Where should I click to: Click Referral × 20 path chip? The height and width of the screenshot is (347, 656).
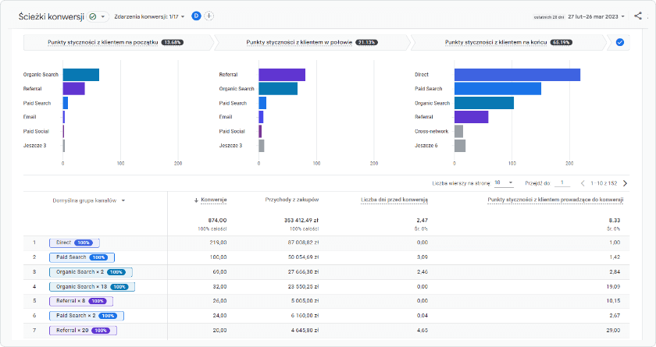point(83,331)
